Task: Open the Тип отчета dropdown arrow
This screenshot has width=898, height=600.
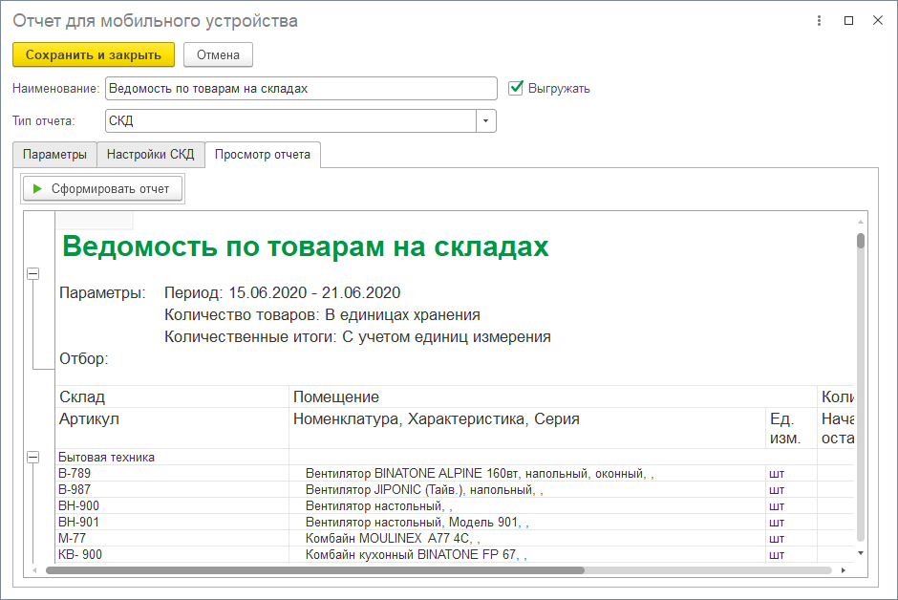Action: coord(485,120)
